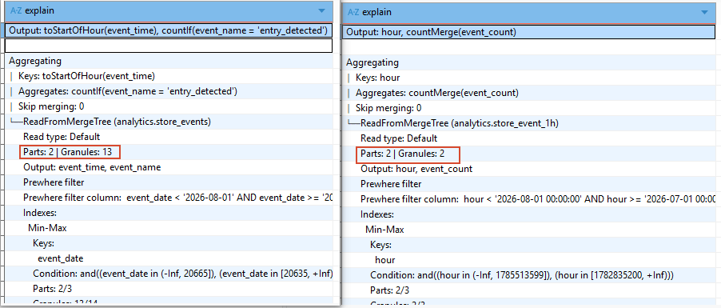
Task: Click 'Aggregating' row in the left panel
Action: pyautogui.click(x=169, y=61)
